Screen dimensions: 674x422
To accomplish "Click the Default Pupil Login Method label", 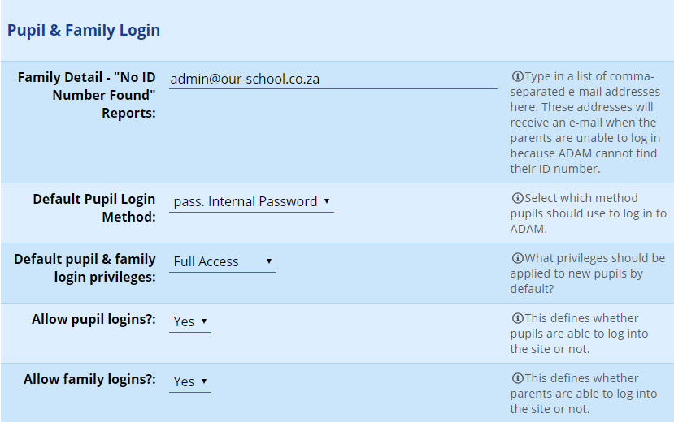I will tap(94, 209).
